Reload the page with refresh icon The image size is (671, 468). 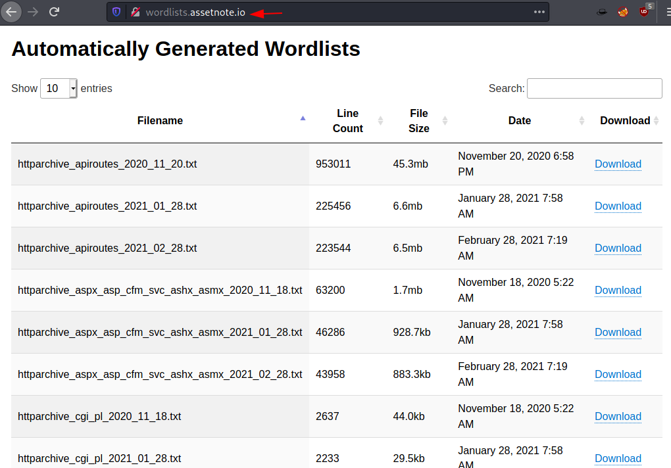coord(55,11)
